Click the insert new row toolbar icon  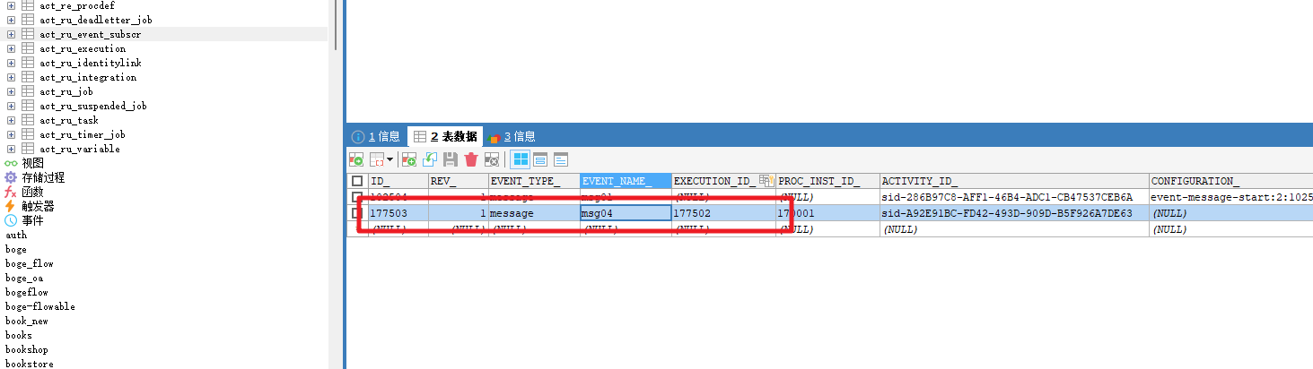pyautogui.click(x=409, y=159)
